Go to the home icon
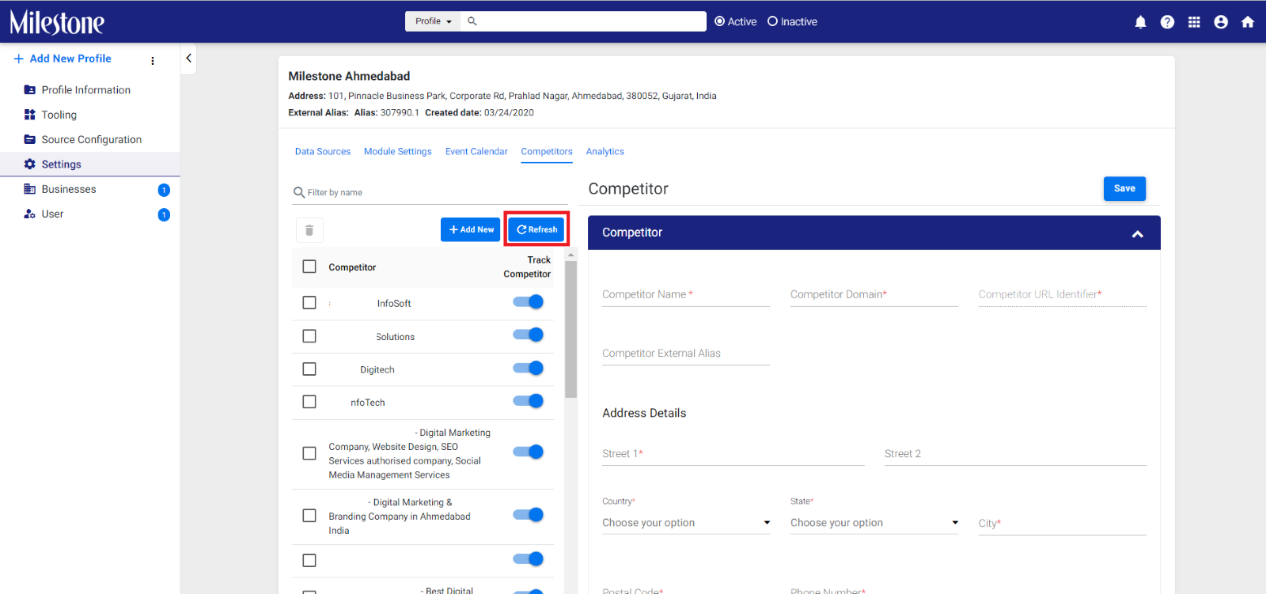The width and height of the screenshot is (1266, 594). (1248, 22)
